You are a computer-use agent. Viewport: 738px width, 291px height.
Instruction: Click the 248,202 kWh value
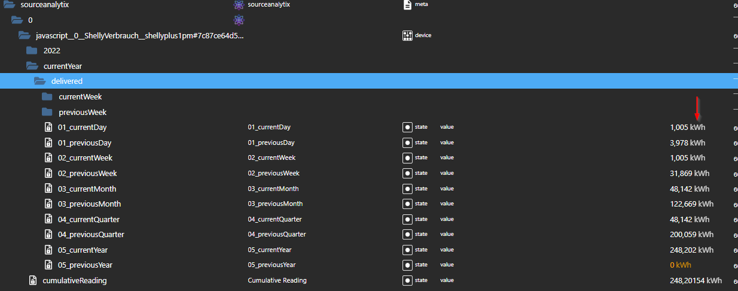click(x=692, y=250)
